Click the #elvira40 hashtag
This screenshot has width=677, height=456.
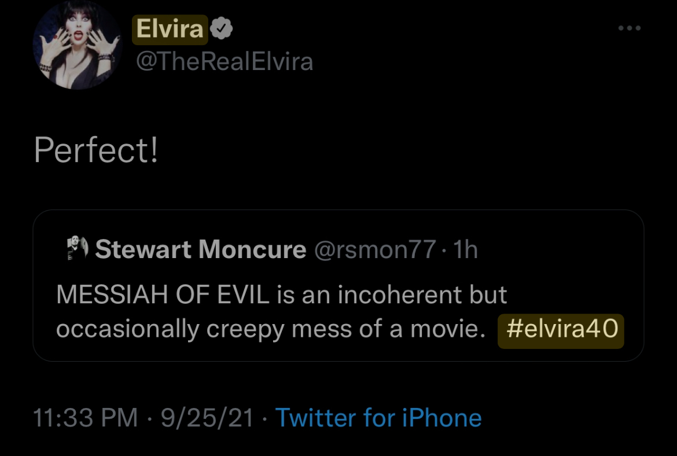pyautogui.click(x=561, y=330)
